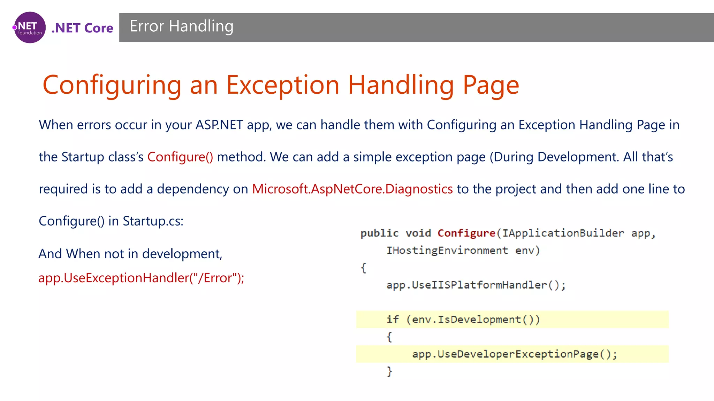Click the 'Configure() in Startup.cs:' text
Image resolution: width=714 pixels, height=401 pixels.
coord(111,221)
